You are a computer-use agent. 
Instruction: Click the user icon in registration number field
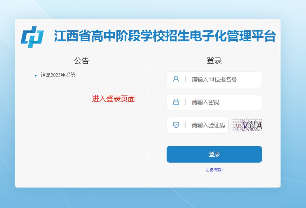[x=176, y=79]
